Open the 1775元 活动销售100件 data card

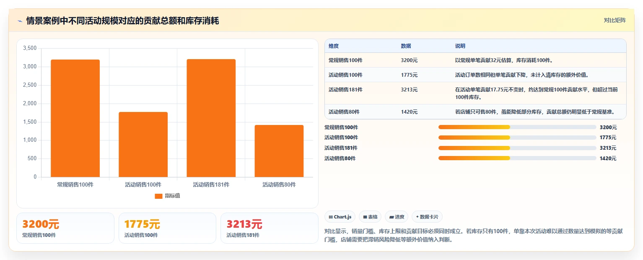[x=167, y=228]
